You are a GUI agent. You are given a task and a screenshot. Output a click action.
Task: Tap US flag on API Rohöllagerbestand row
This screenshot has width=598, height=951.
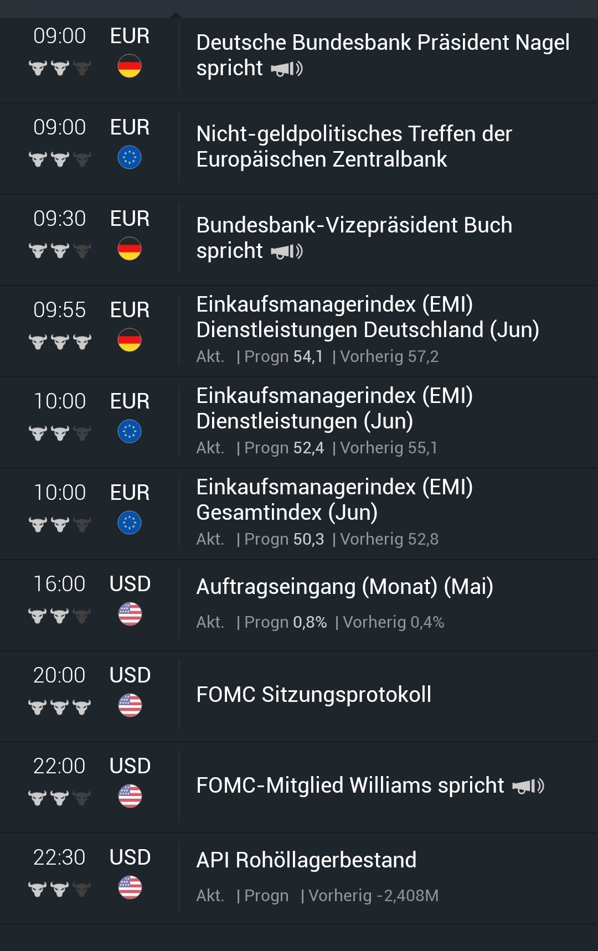click(130, 887)
